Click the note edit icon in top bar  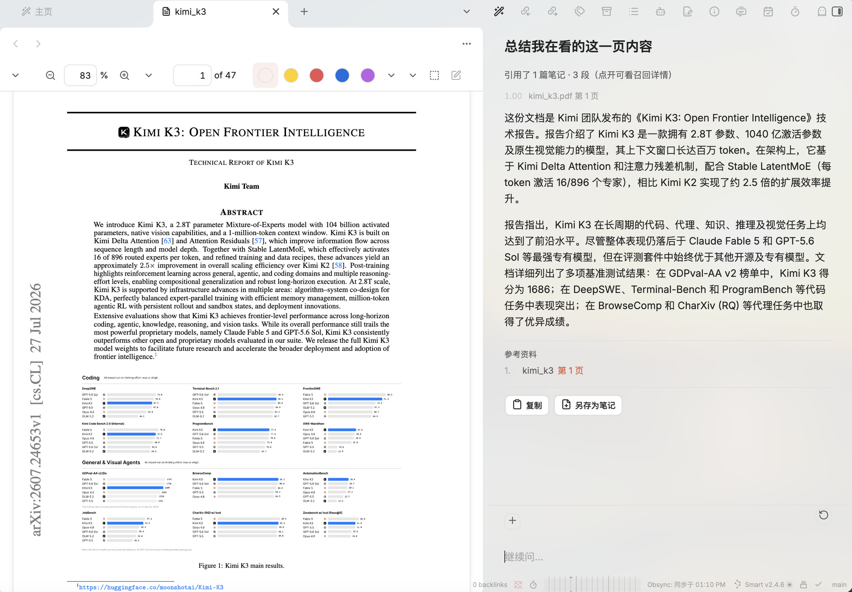pos(687,11)
